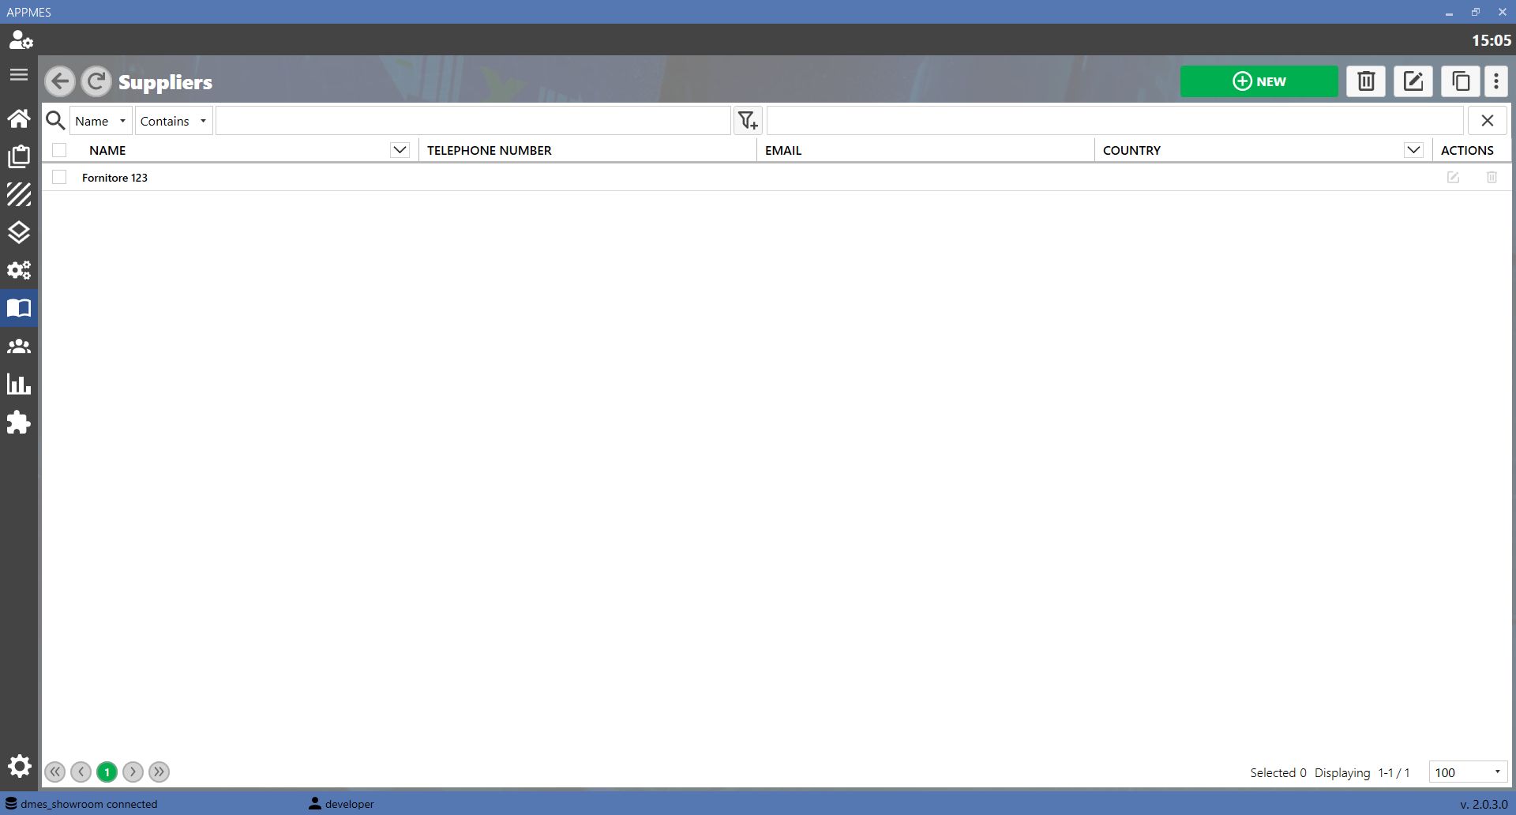Open the user settings icon at top-left
Screen dimensions: 1516x815
click(x=20, y=40)
